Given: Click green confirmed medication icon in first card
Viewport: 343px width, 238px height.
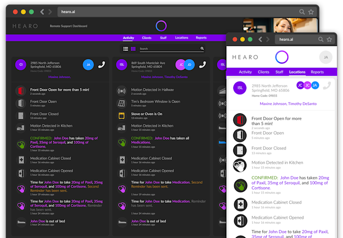Looking at the screenshot, I should point(21,144).
